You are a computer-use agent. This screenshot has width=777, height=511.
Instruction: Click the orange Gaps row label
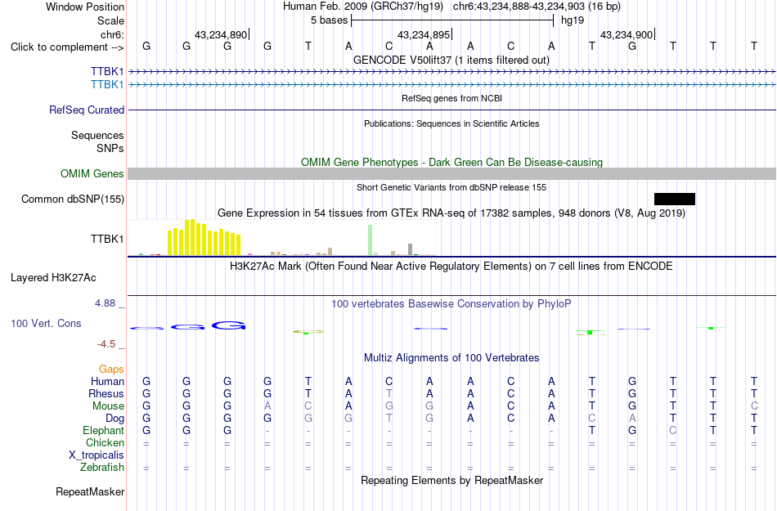coord(111,369)
